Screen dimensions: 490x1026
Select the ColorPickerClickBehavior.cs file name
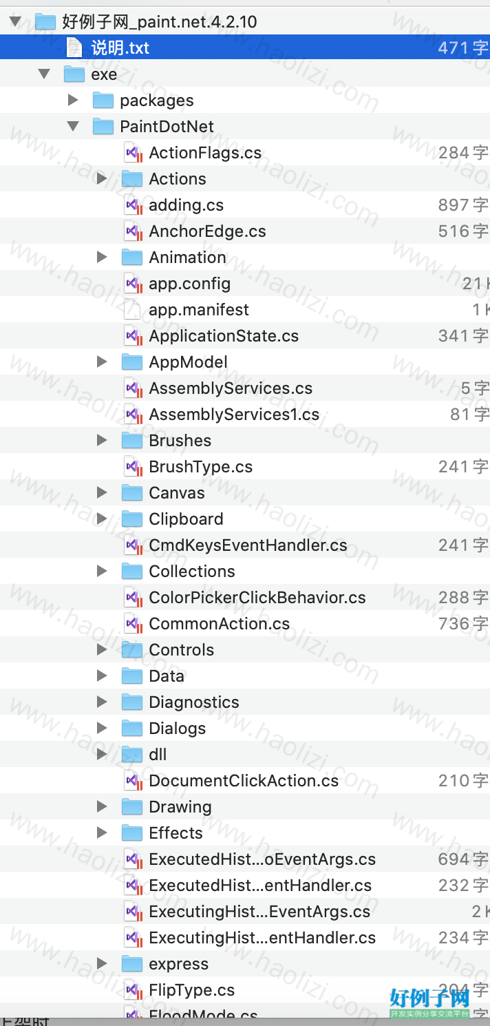point(257,598)
